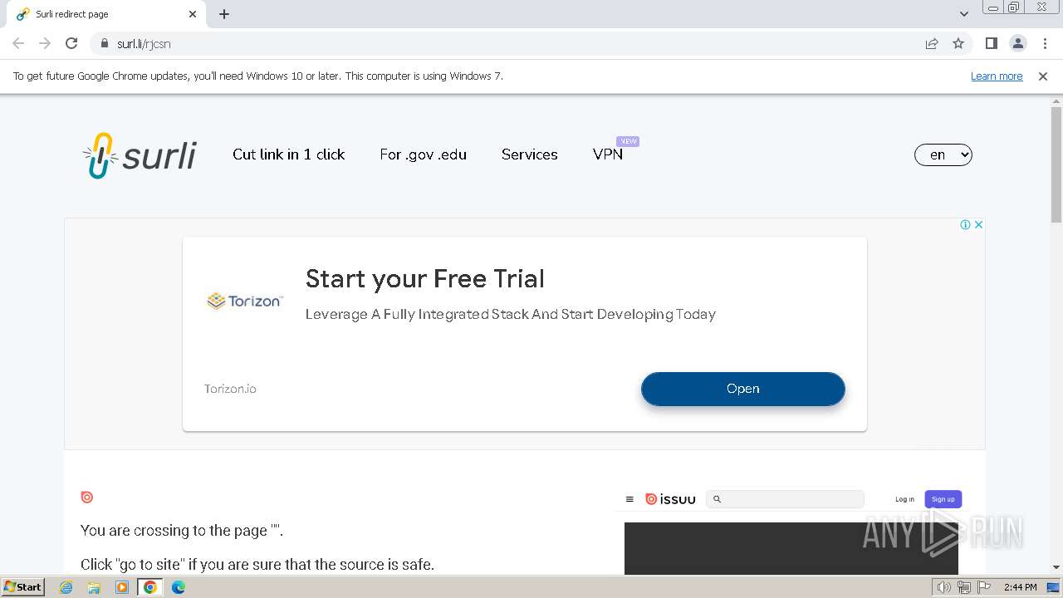This screenshot has height=598, width=1063.
Task: Close the Torizon advertisement
Action: click(x=978, y=224)
